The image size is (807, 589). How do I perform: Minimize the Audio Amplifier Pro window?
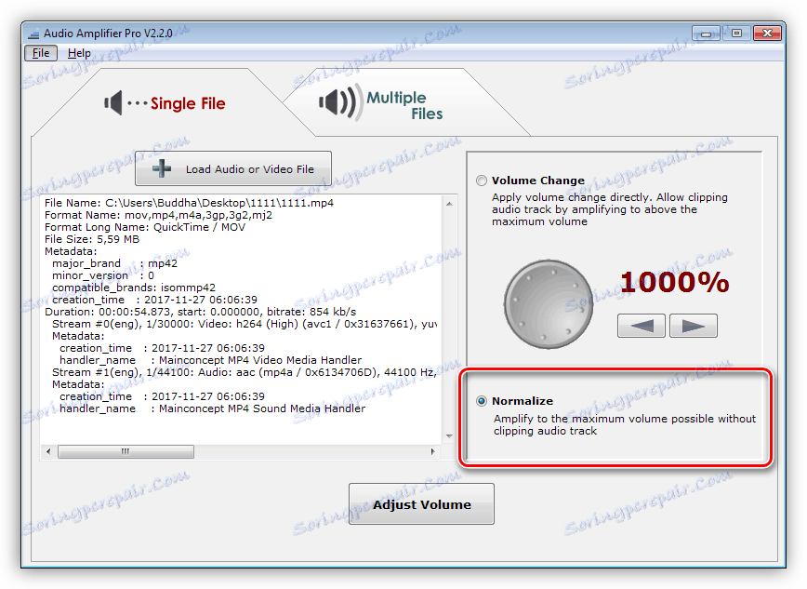(706, 33)
